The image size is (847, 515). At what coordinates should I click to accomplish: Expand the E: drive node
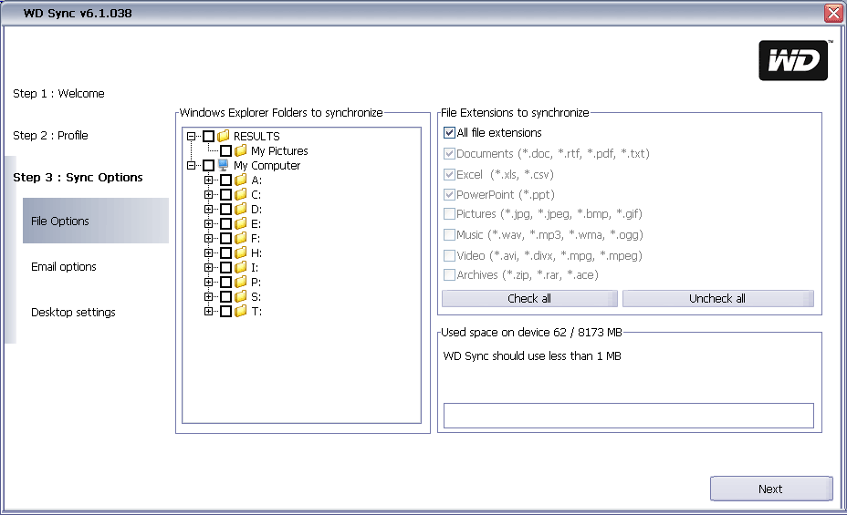coord(208,223)
